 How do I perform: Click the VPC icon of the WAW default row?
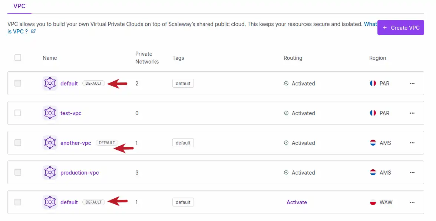(x=50, y=202)
